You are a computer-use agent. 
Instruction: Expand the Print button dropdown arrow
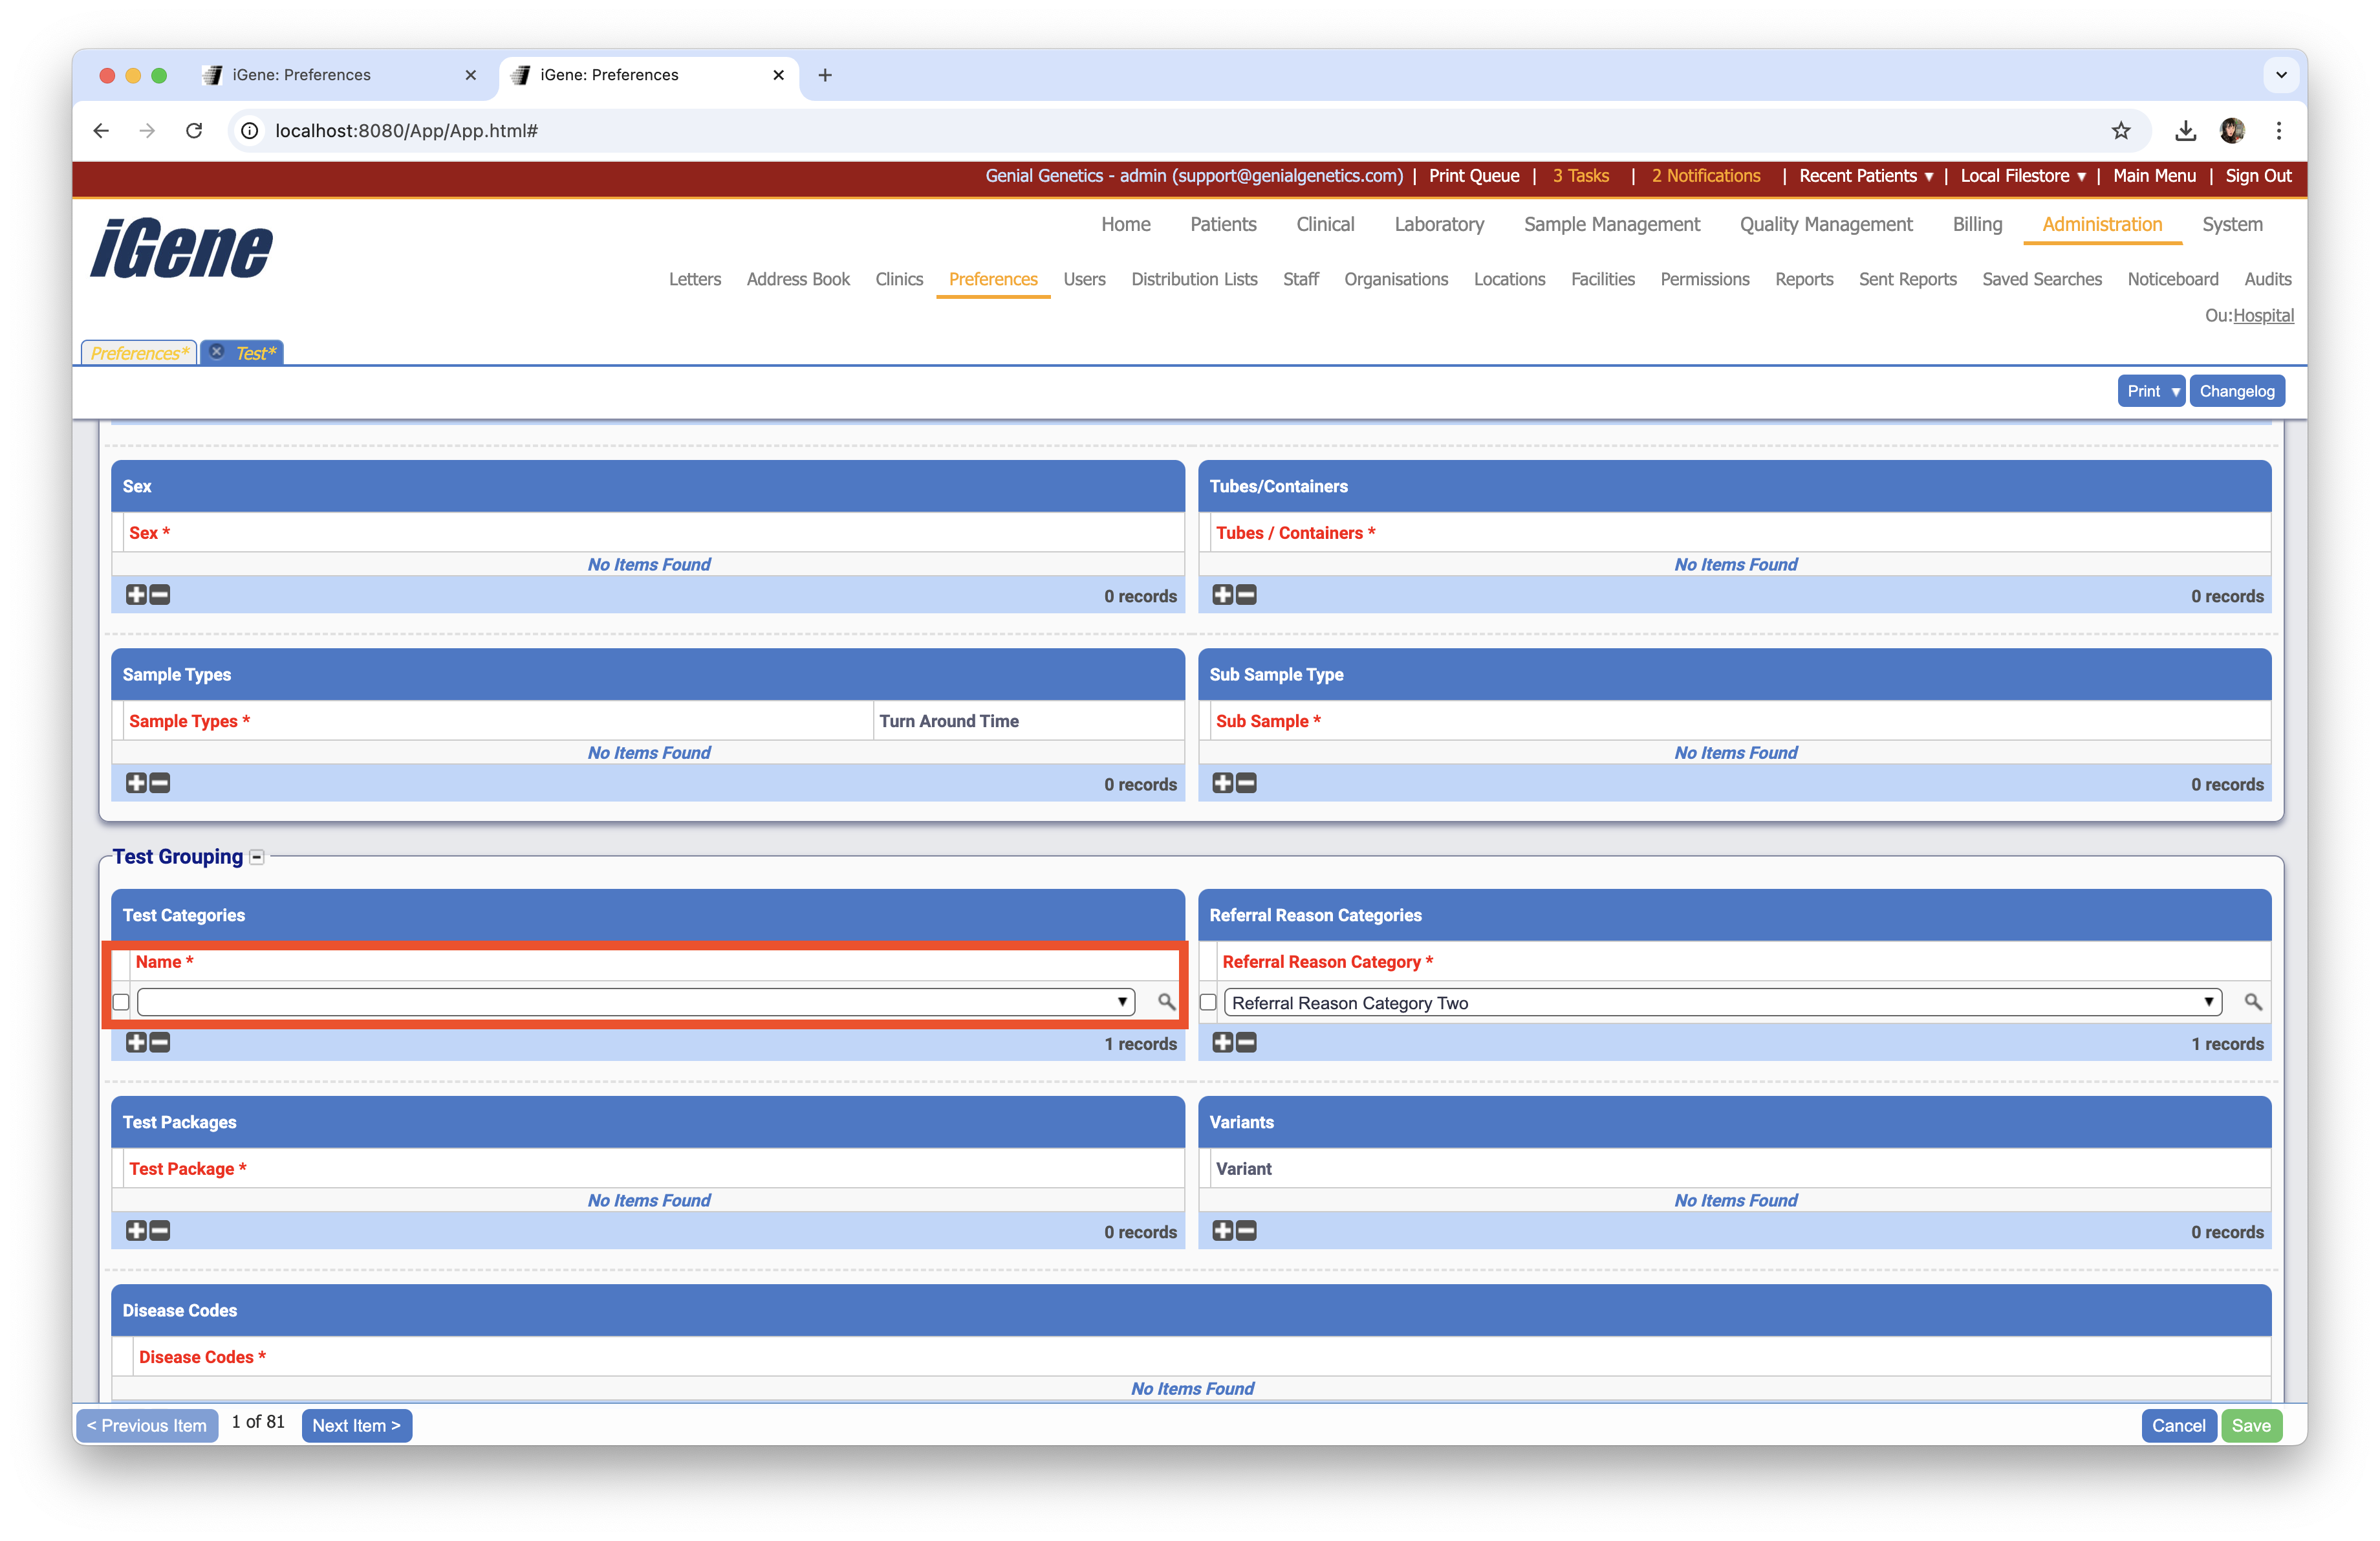tap(2175, 391)
